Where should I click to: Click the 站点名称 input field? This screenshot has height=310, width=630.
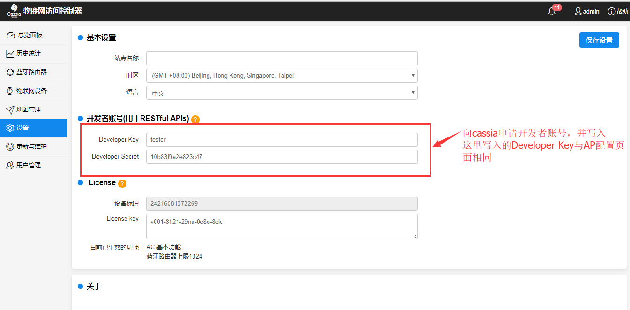pyautogui.click(x=282, y=58)
